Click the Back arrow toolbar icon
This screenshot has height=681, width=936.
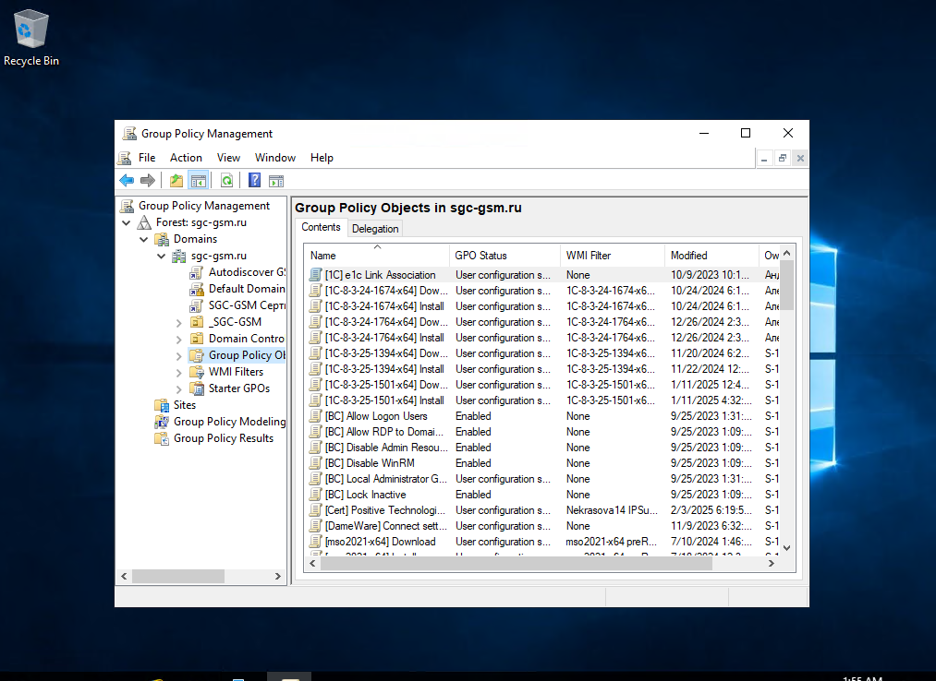(x=127, y=180)
